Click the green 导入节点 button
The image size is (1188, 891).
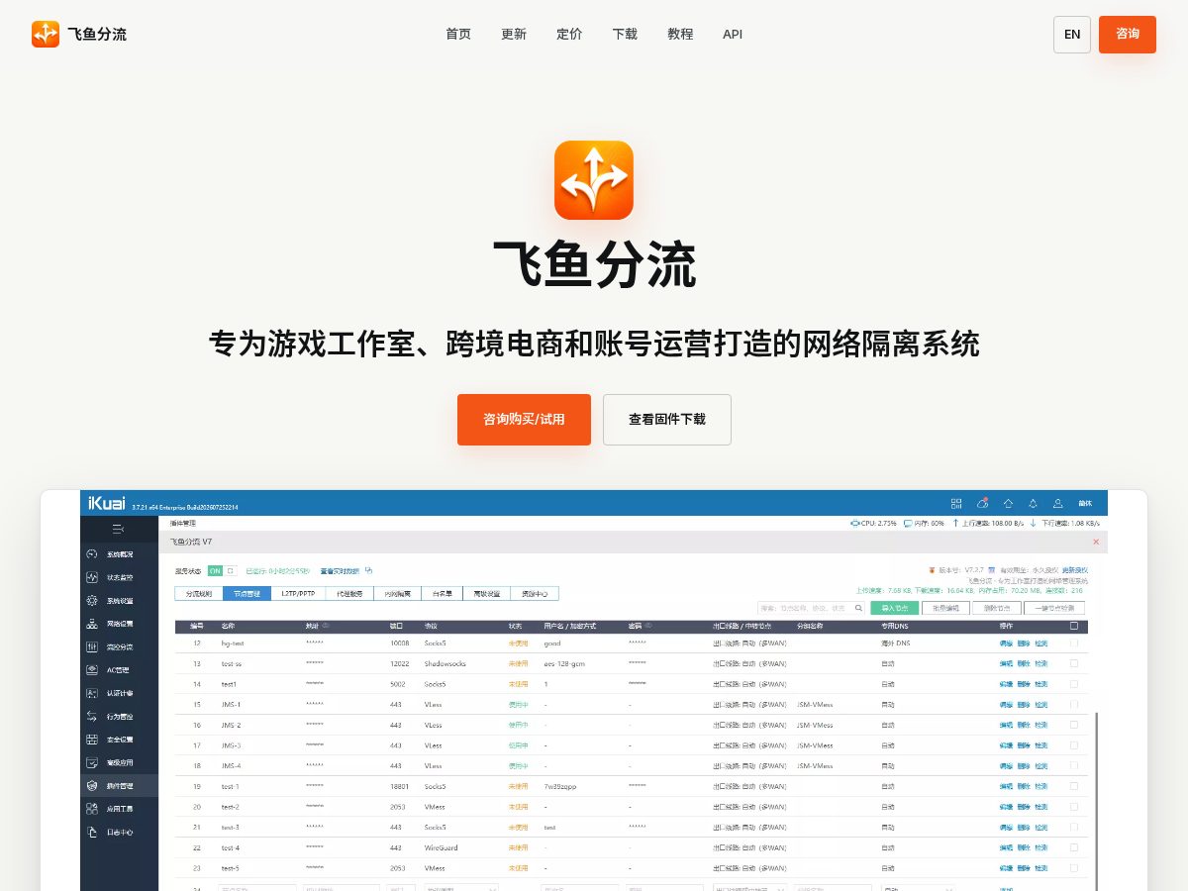pos(894,608)
